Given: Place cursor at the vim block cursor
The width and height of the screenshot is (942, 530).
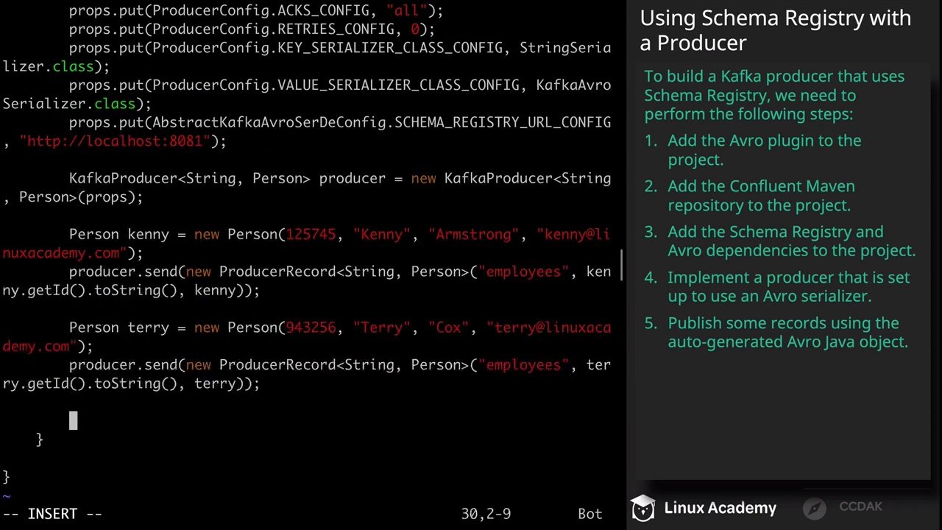Looking at the screenshot, I should point(73,420).
